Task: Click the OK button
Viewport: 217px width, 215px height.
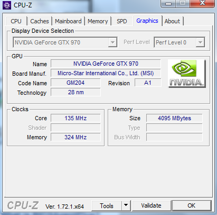Action: click(x=192, y=205)
